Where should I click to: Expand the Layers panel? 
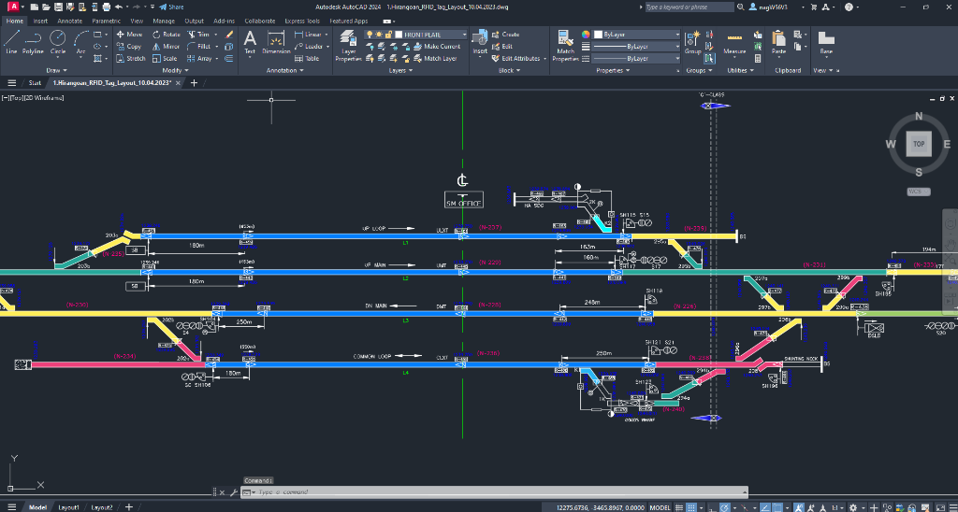click(x=400, y=70)
